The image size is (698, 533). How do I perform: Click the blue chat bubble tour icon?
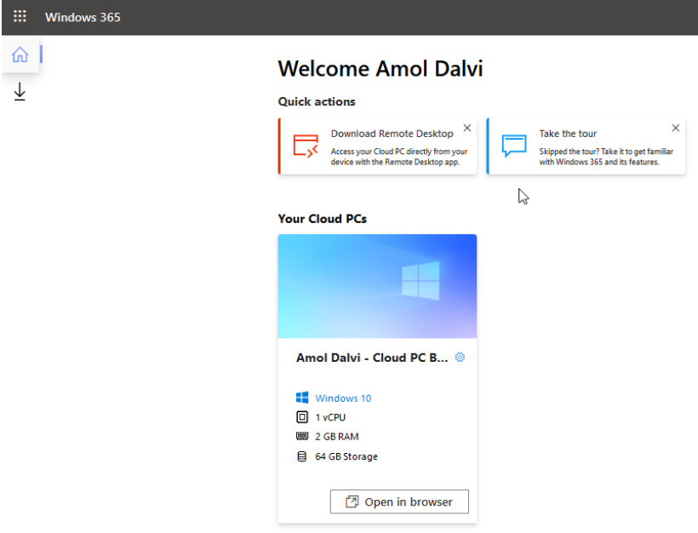[x=514, y=145]
